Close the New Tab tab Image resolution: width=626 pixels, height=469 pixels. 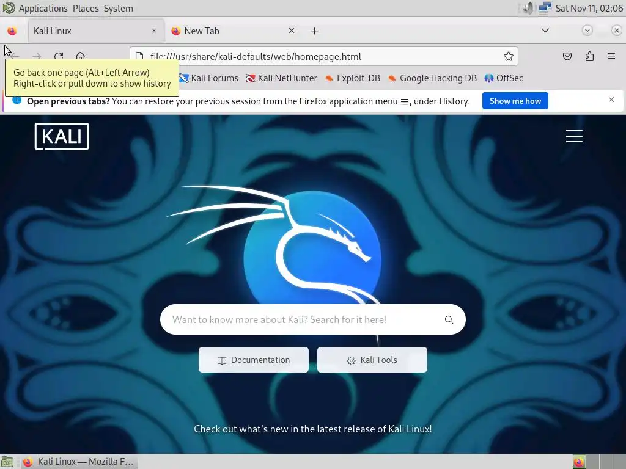292,31
